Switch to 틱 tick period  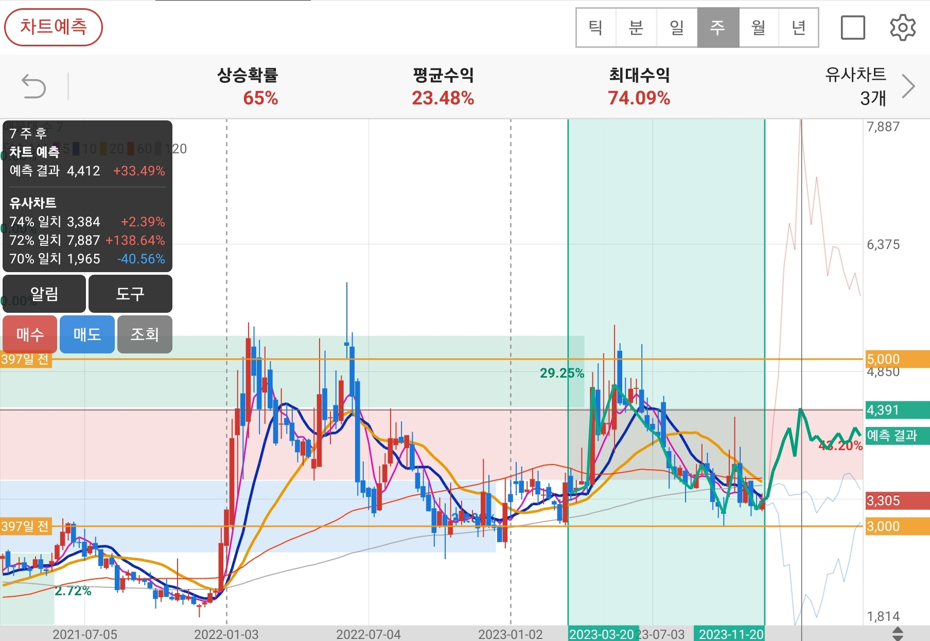[x=596, y=28]
